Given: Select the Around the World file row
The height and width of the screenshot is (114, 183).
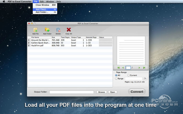Looking at the screenshot, I should pyautogui.click(x=70, y=40).
